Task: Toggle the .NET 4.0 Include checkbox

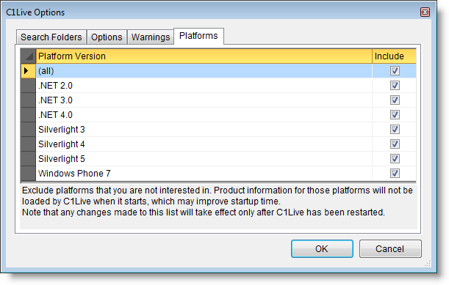Action: click(395, 115)
